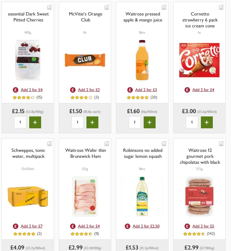Image resolution: width=231 pixels, height=251 pixels.
Task: Add McVitie's Orange Club to trolley
Action: coord(92,122)
